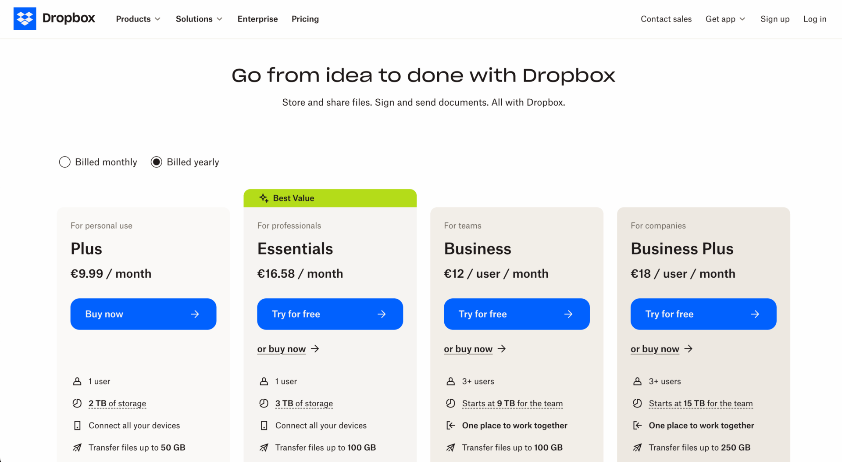Click 'Starts at 15 TB for the team'
Viewport: 842px width, 462px height.
coord(701,403)
